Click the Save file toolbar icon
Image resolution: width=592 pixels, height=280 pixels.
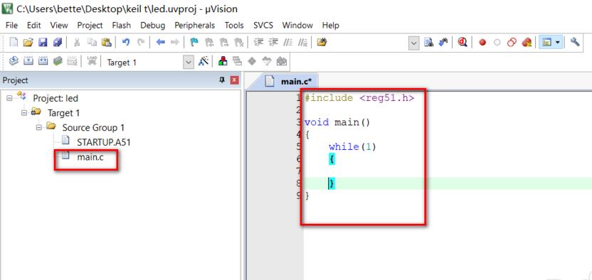(43, 42)
